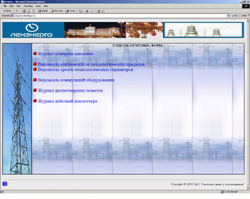Open the History toolbar button
The height and width of the screenshot is (199, 250).
pyautogui.click(x=70, y=11)
